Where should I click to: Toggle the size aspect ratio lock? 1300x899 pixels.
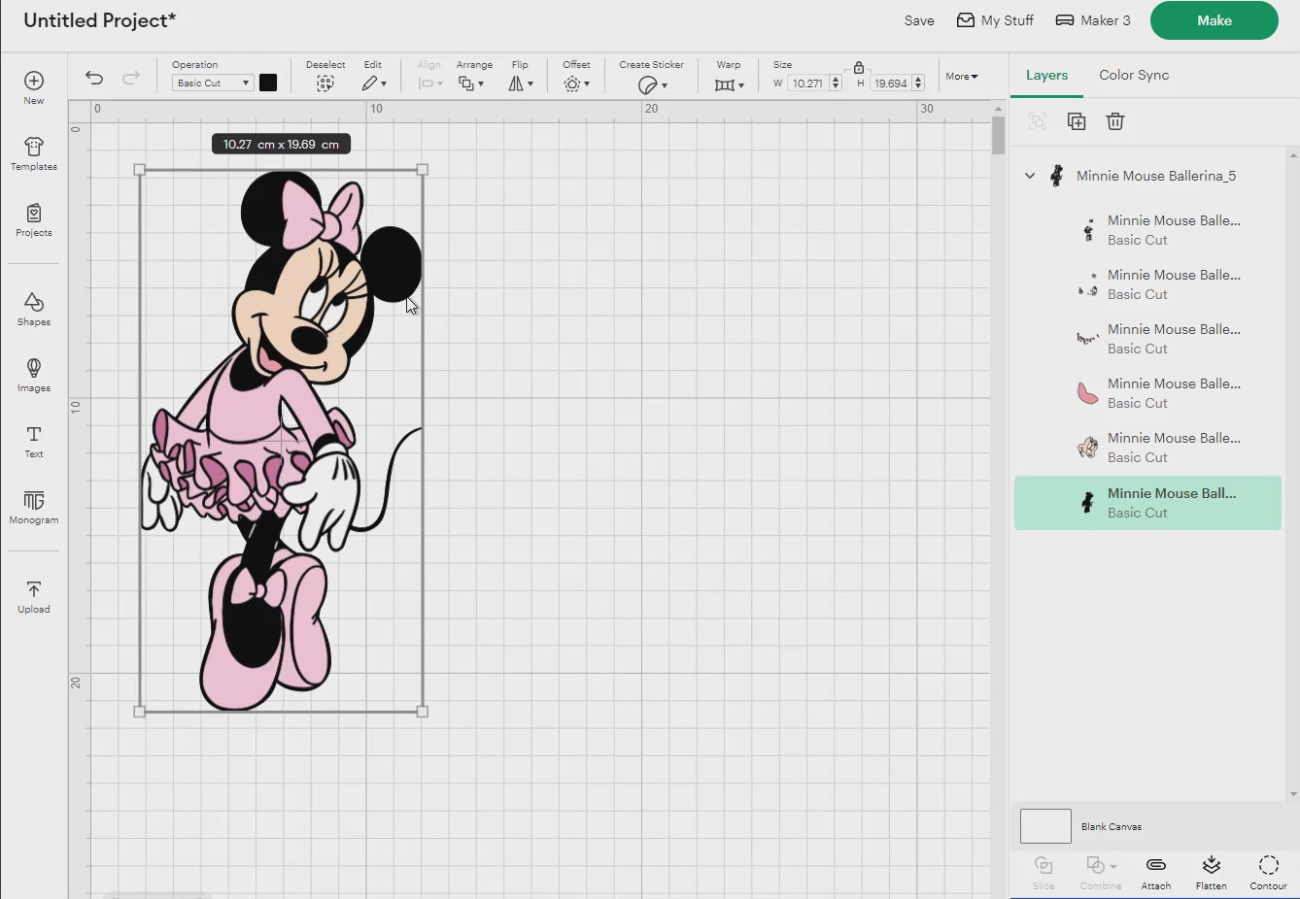coord(859,67)
